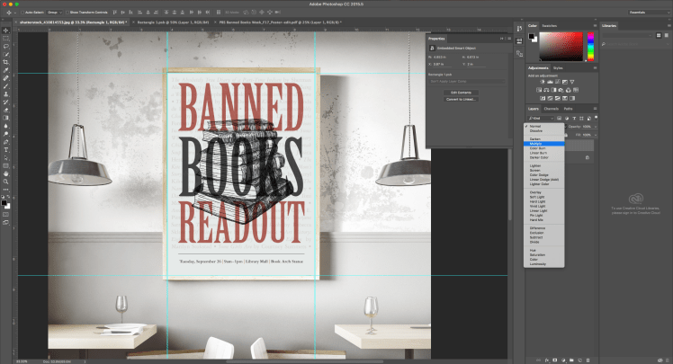Screen dimensions: 673x364
Task: Select the Eraser tool
Action: click(x=6, y=110)
